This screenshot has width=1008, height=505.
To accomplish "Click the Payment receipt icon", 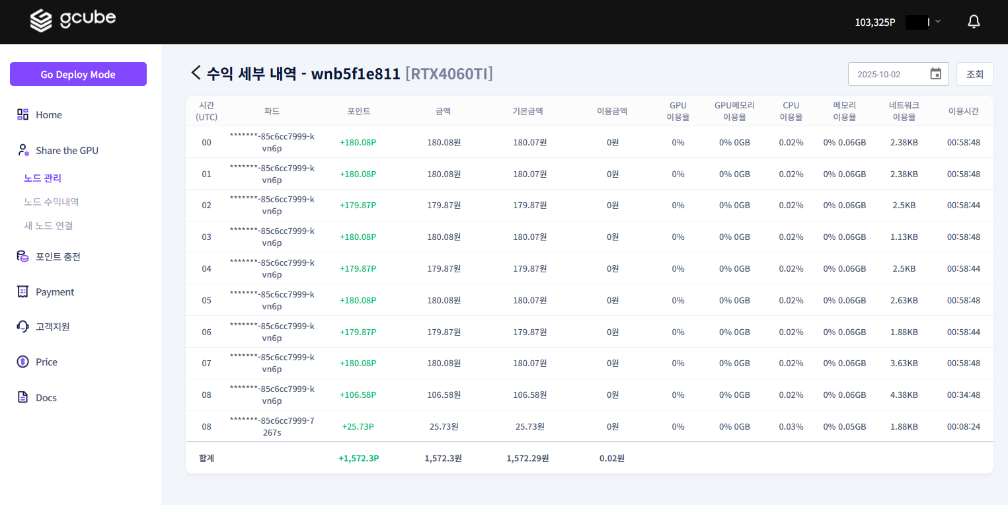I will pyautogui.click(x=23, y=292).
